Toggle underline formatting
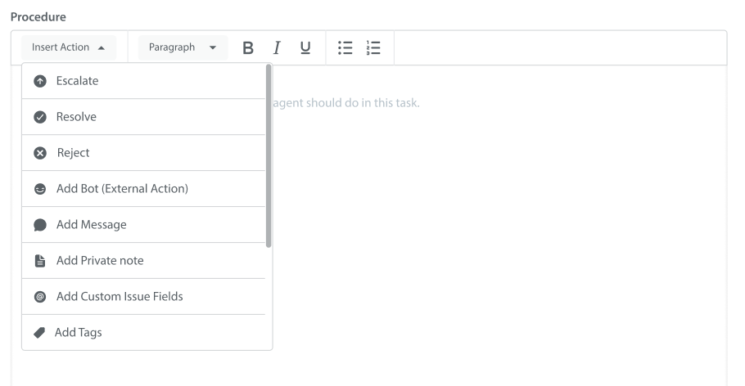This screenshot has height=386, width=745. coord(305,47)
